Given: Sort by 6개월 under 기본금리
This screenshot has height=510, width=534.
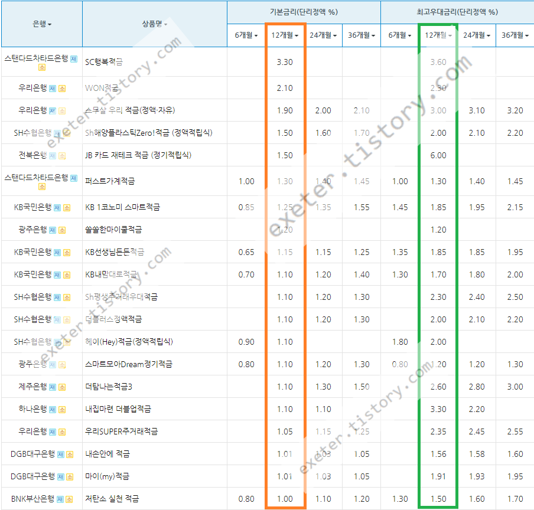Looking at the screenshot, I should 246,35.
